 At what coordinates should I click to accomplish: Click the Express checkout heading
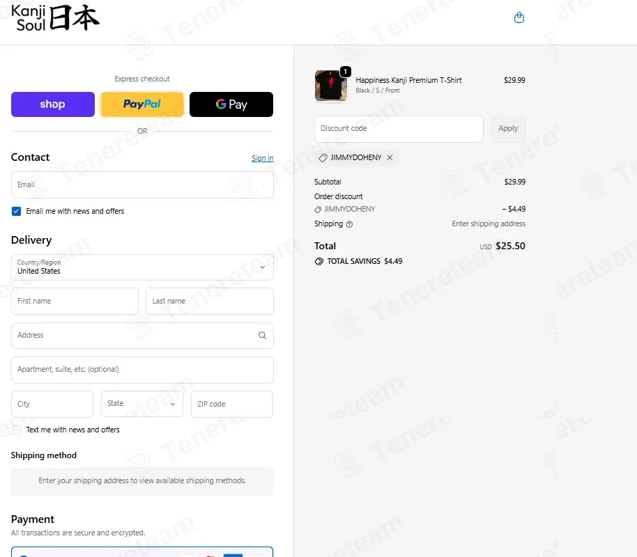pos(142,79)
